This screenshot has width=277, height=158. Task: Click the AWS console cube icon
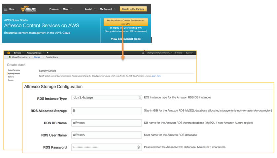pyautogui.click(x=9, y=53)
